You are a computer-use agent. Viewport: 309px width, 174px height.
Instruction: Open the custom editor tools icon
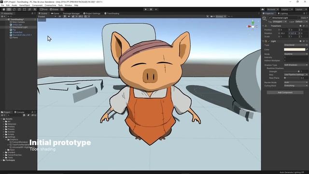35,9
